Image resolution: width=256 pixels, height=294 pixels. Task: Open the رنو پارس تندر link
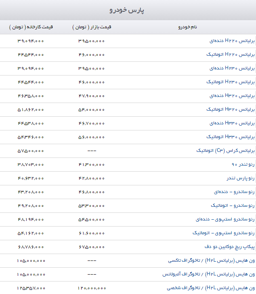[x=240, y=178]
